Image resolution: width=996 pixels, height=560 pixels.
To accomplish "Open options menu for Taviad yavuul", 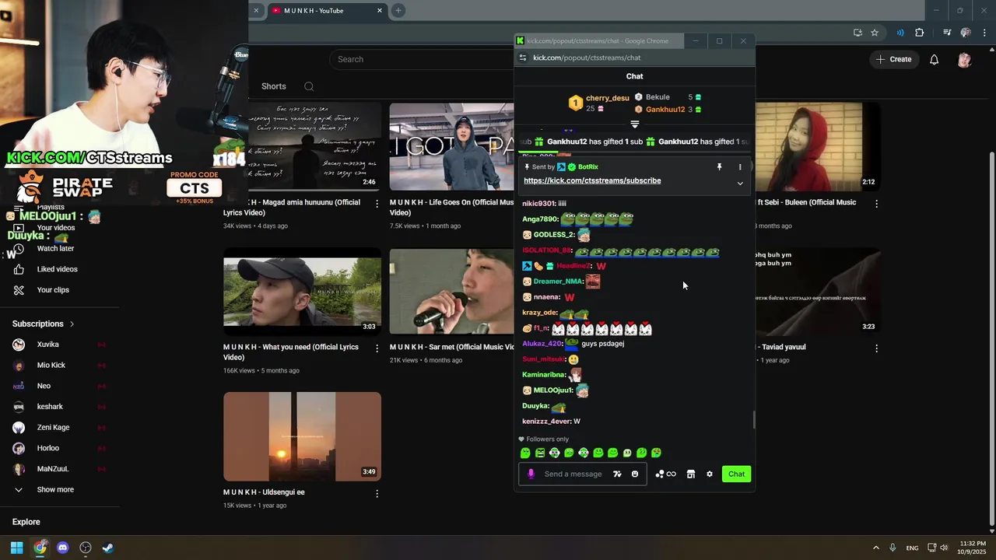I will (877, 348).
